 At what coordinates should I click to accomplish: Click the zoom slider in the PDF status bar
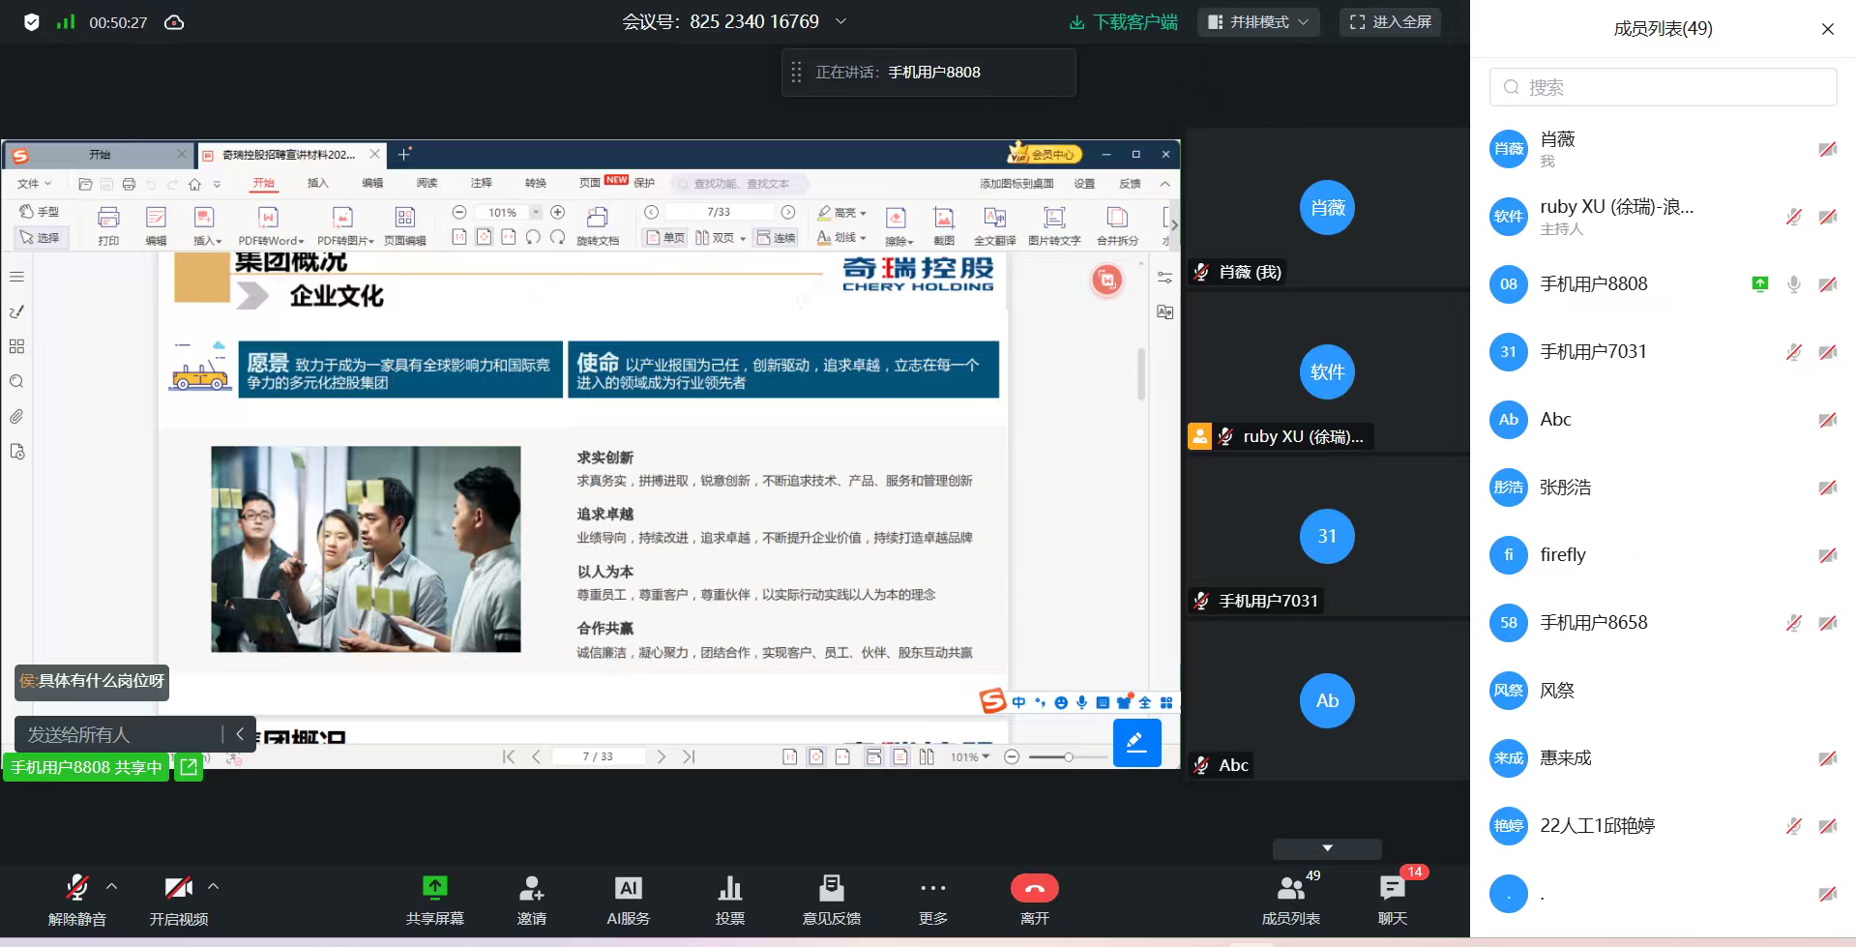[1068, 757]
